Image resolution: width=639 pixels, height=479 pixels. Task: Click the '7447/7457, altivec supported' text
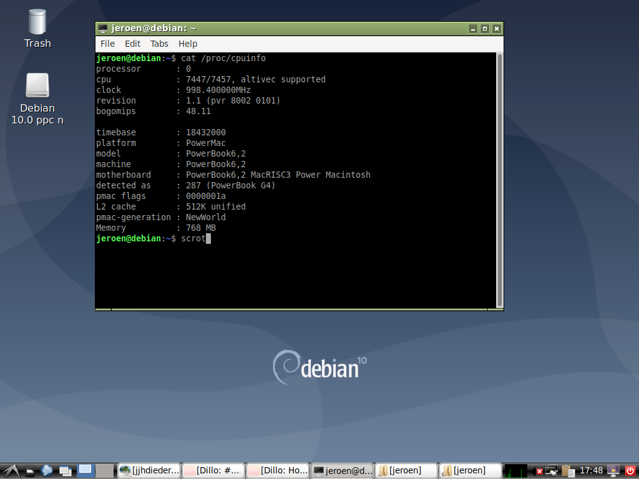tap(255, 79)
